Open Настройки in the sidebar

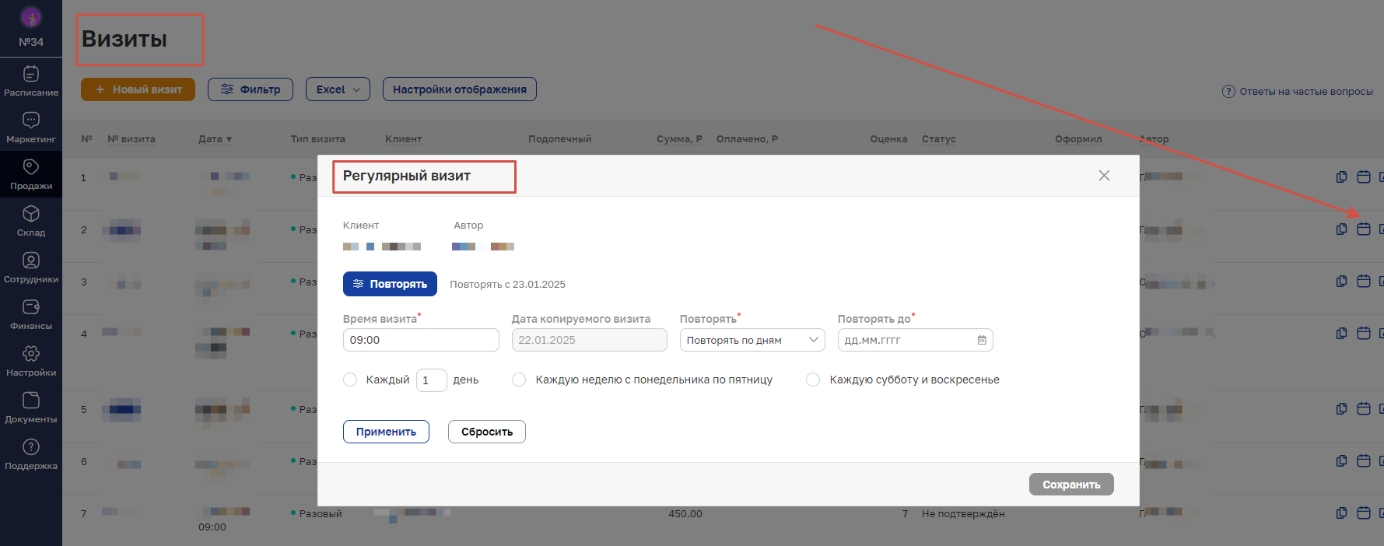tap(31, 361)
